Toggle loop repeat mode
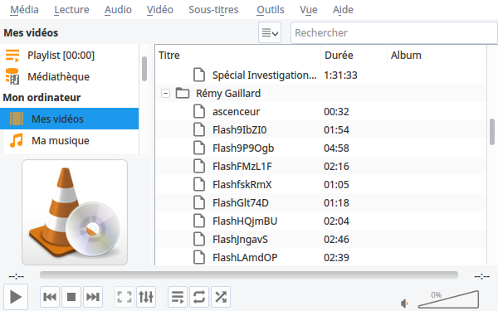Viewport: 498px width, 311px height. (199, 297)
